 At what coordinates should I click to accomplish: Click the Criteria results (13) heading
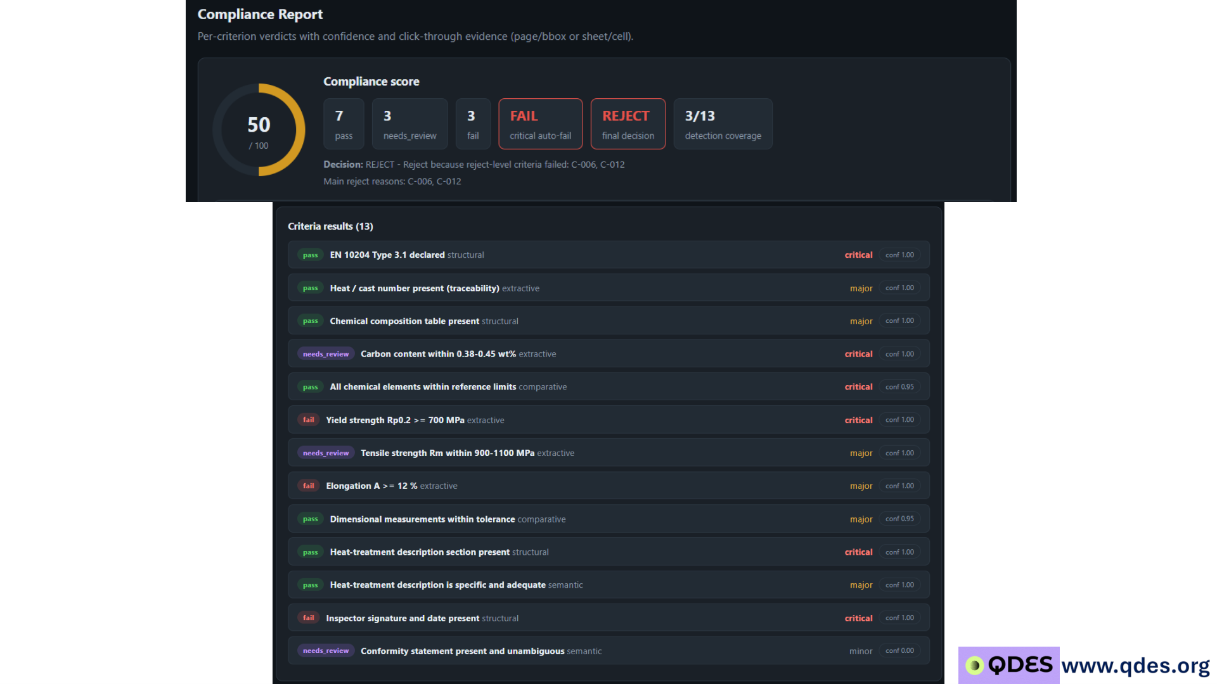tap(330, 226)
